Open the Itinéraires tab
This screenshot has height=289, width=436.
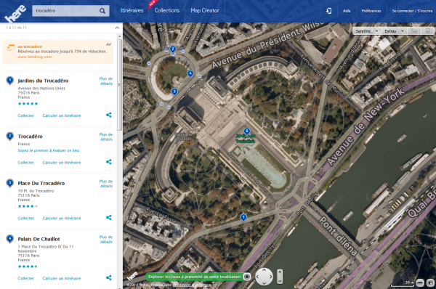[132, 11]
